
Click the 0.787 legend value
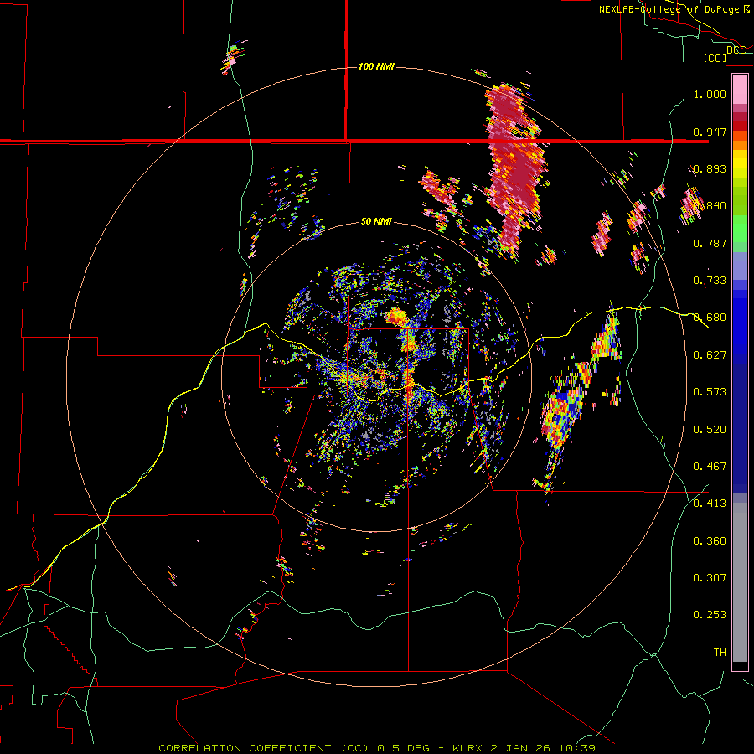tap(710, 243)
